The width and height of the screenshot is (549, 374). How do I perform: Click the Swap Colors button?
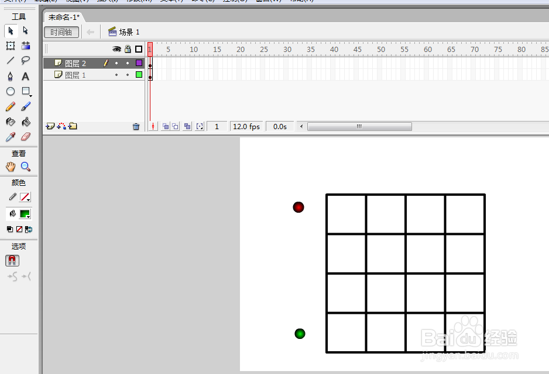(x=29, y=229)
